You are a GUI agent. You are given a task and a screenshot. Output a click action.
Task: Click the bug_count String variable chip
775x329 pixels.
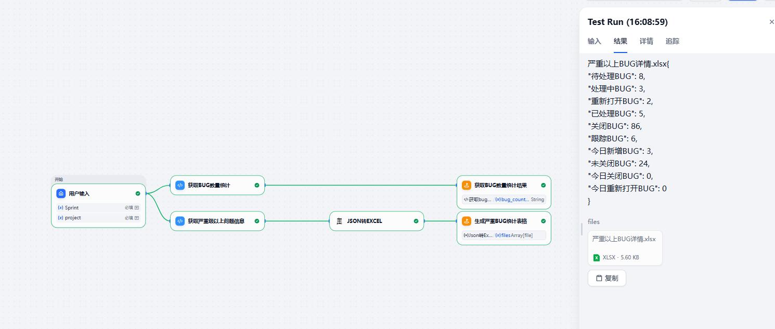click(x=519, y=199)
